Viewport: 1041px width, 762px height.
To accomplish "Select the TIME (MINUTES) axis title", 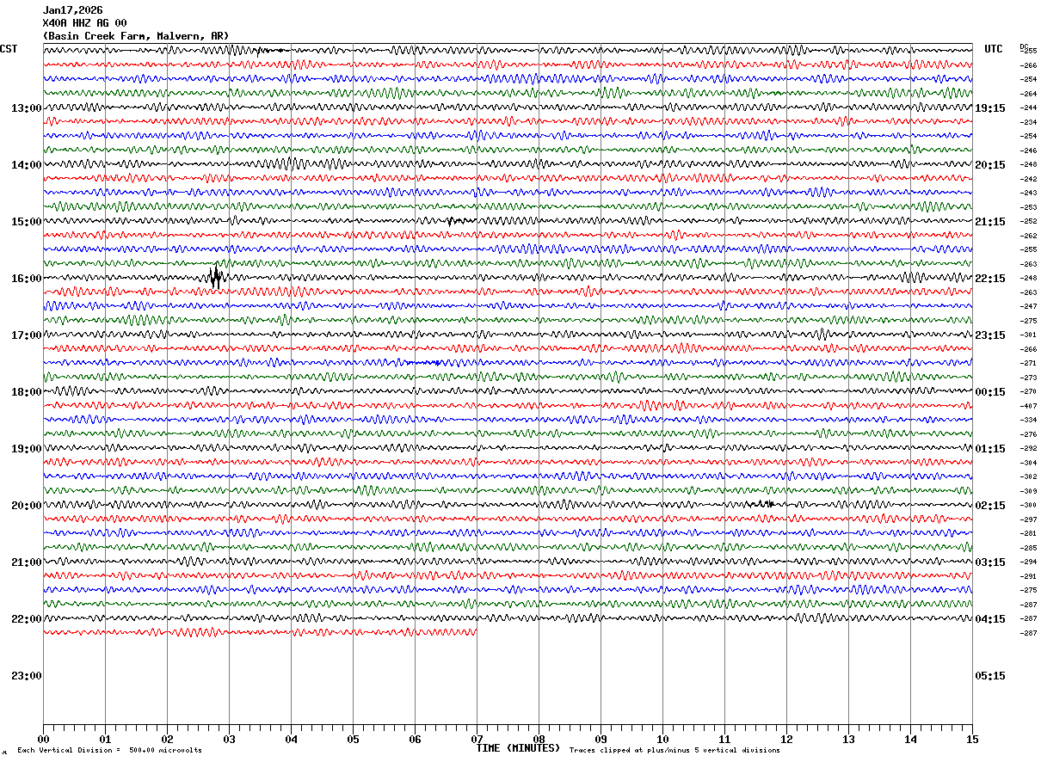I will pyautogui.click(x=518, y=748).
